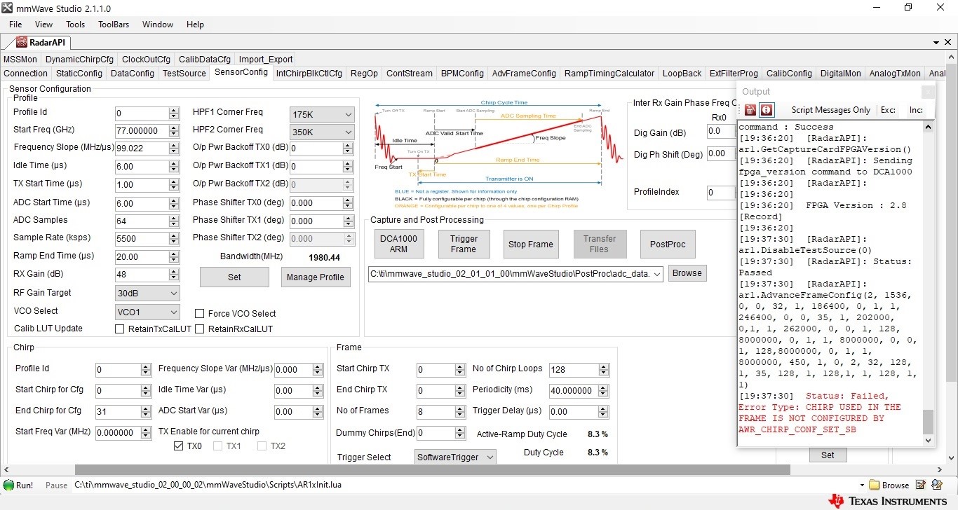Close the Output panel
Screen dimensions: 958x510
(928, 92)
